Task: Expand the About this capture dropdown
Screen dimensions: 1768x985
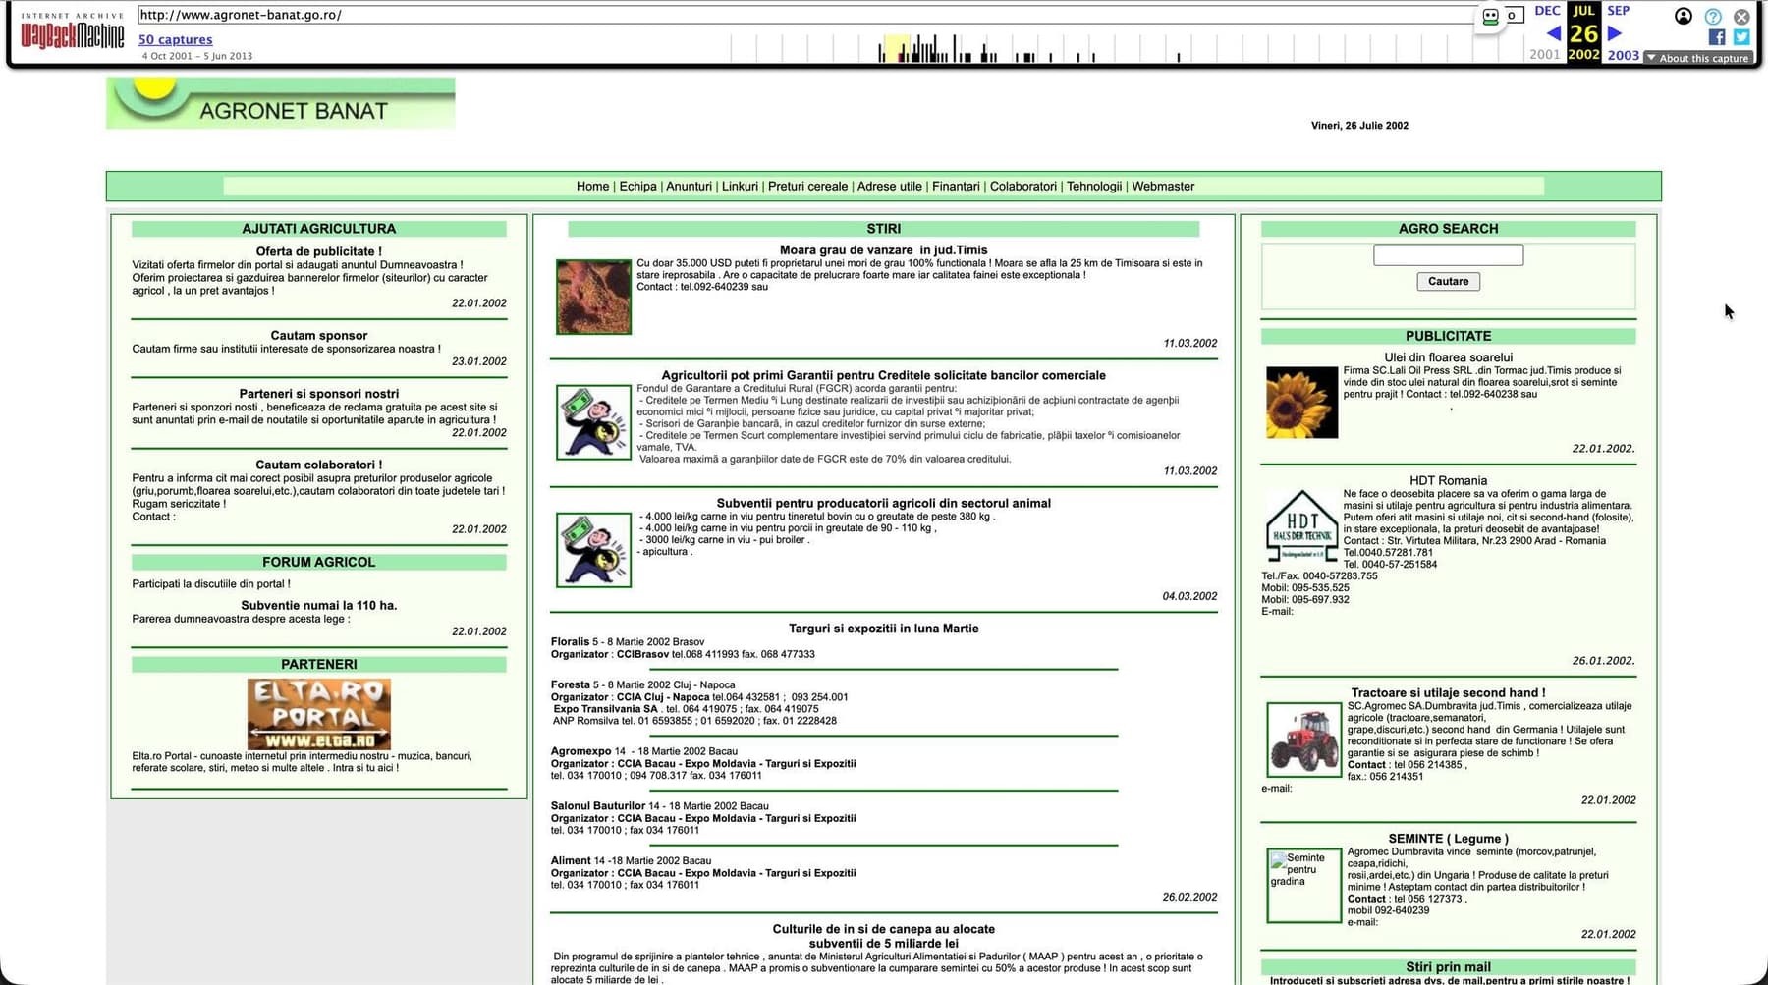Action: [1698, 58]
